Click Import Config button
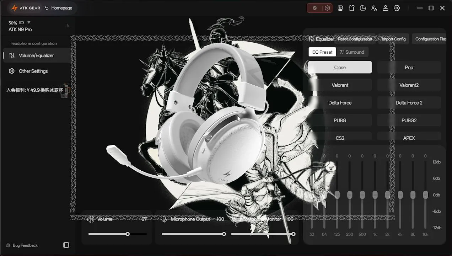Image resolution: width=452 pixels, height=256 pixels. [x=394, y=39]
